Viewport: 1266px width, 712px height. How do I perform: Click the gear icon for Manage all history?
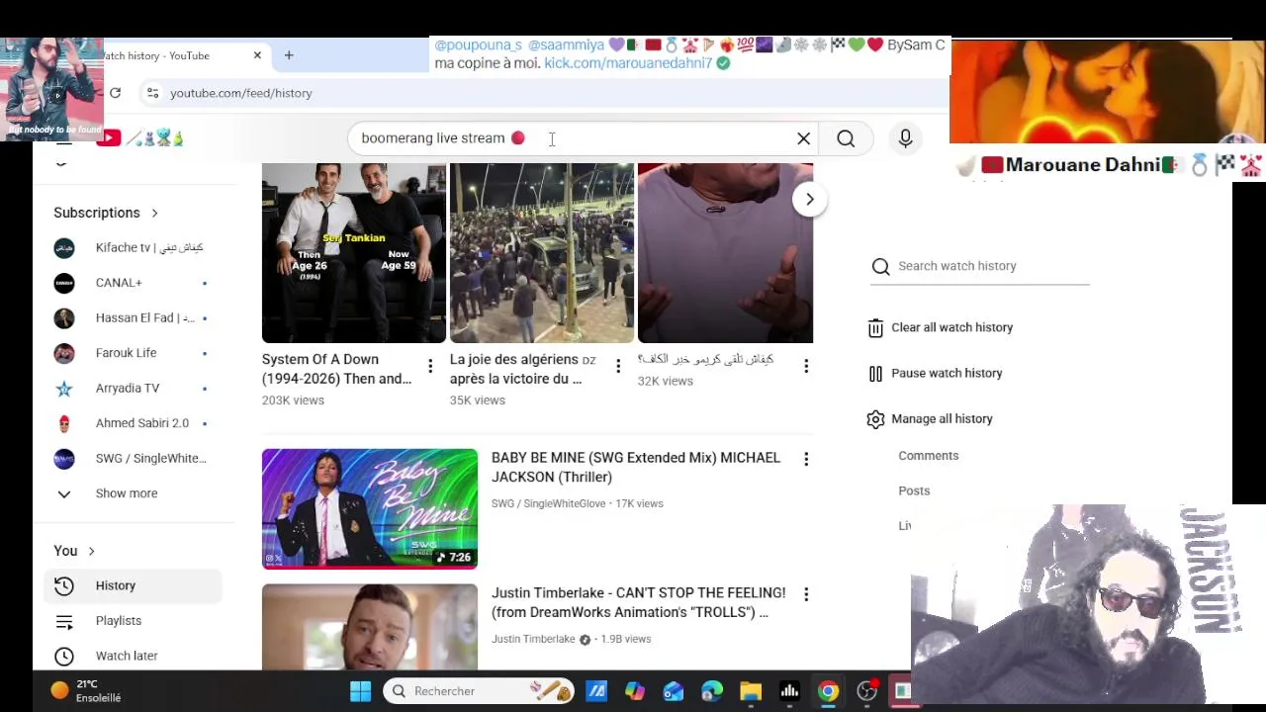(x=875, y=419)
